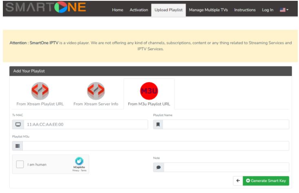Open the Home menu item
The width and height of the screenshot is (299, 193).
pyautogui.click(x=117, y=10)
